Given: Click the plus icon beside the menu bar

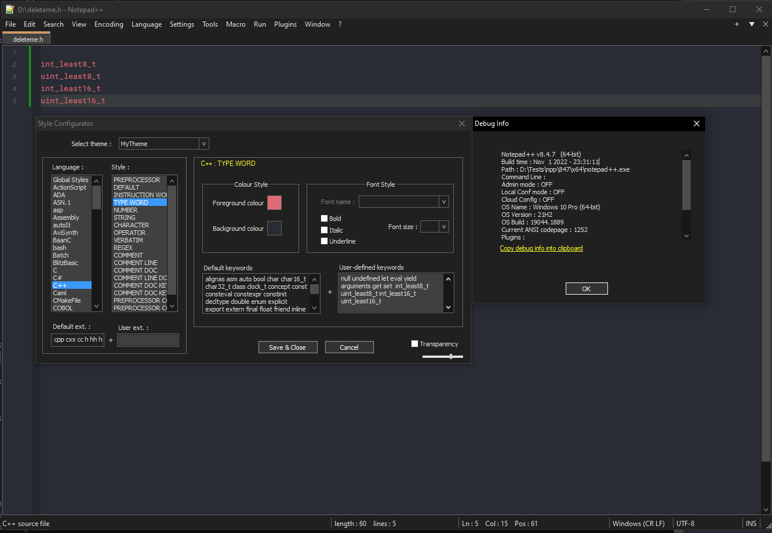Looking at the screenshot, I should [x=737, y=24].
